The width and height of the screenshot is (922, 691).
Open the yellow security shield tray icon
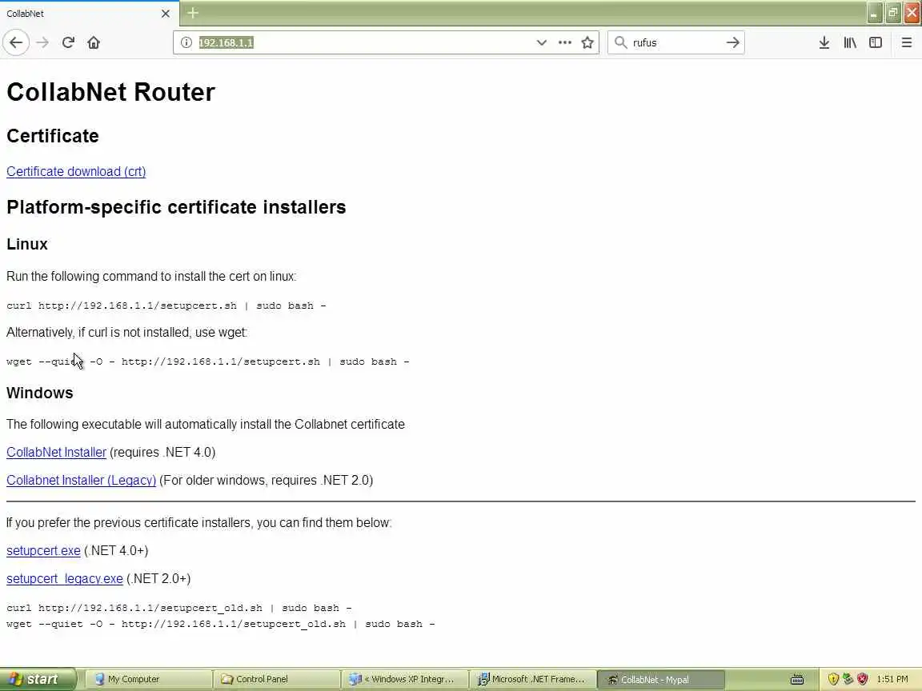click(x=833, y=679)
